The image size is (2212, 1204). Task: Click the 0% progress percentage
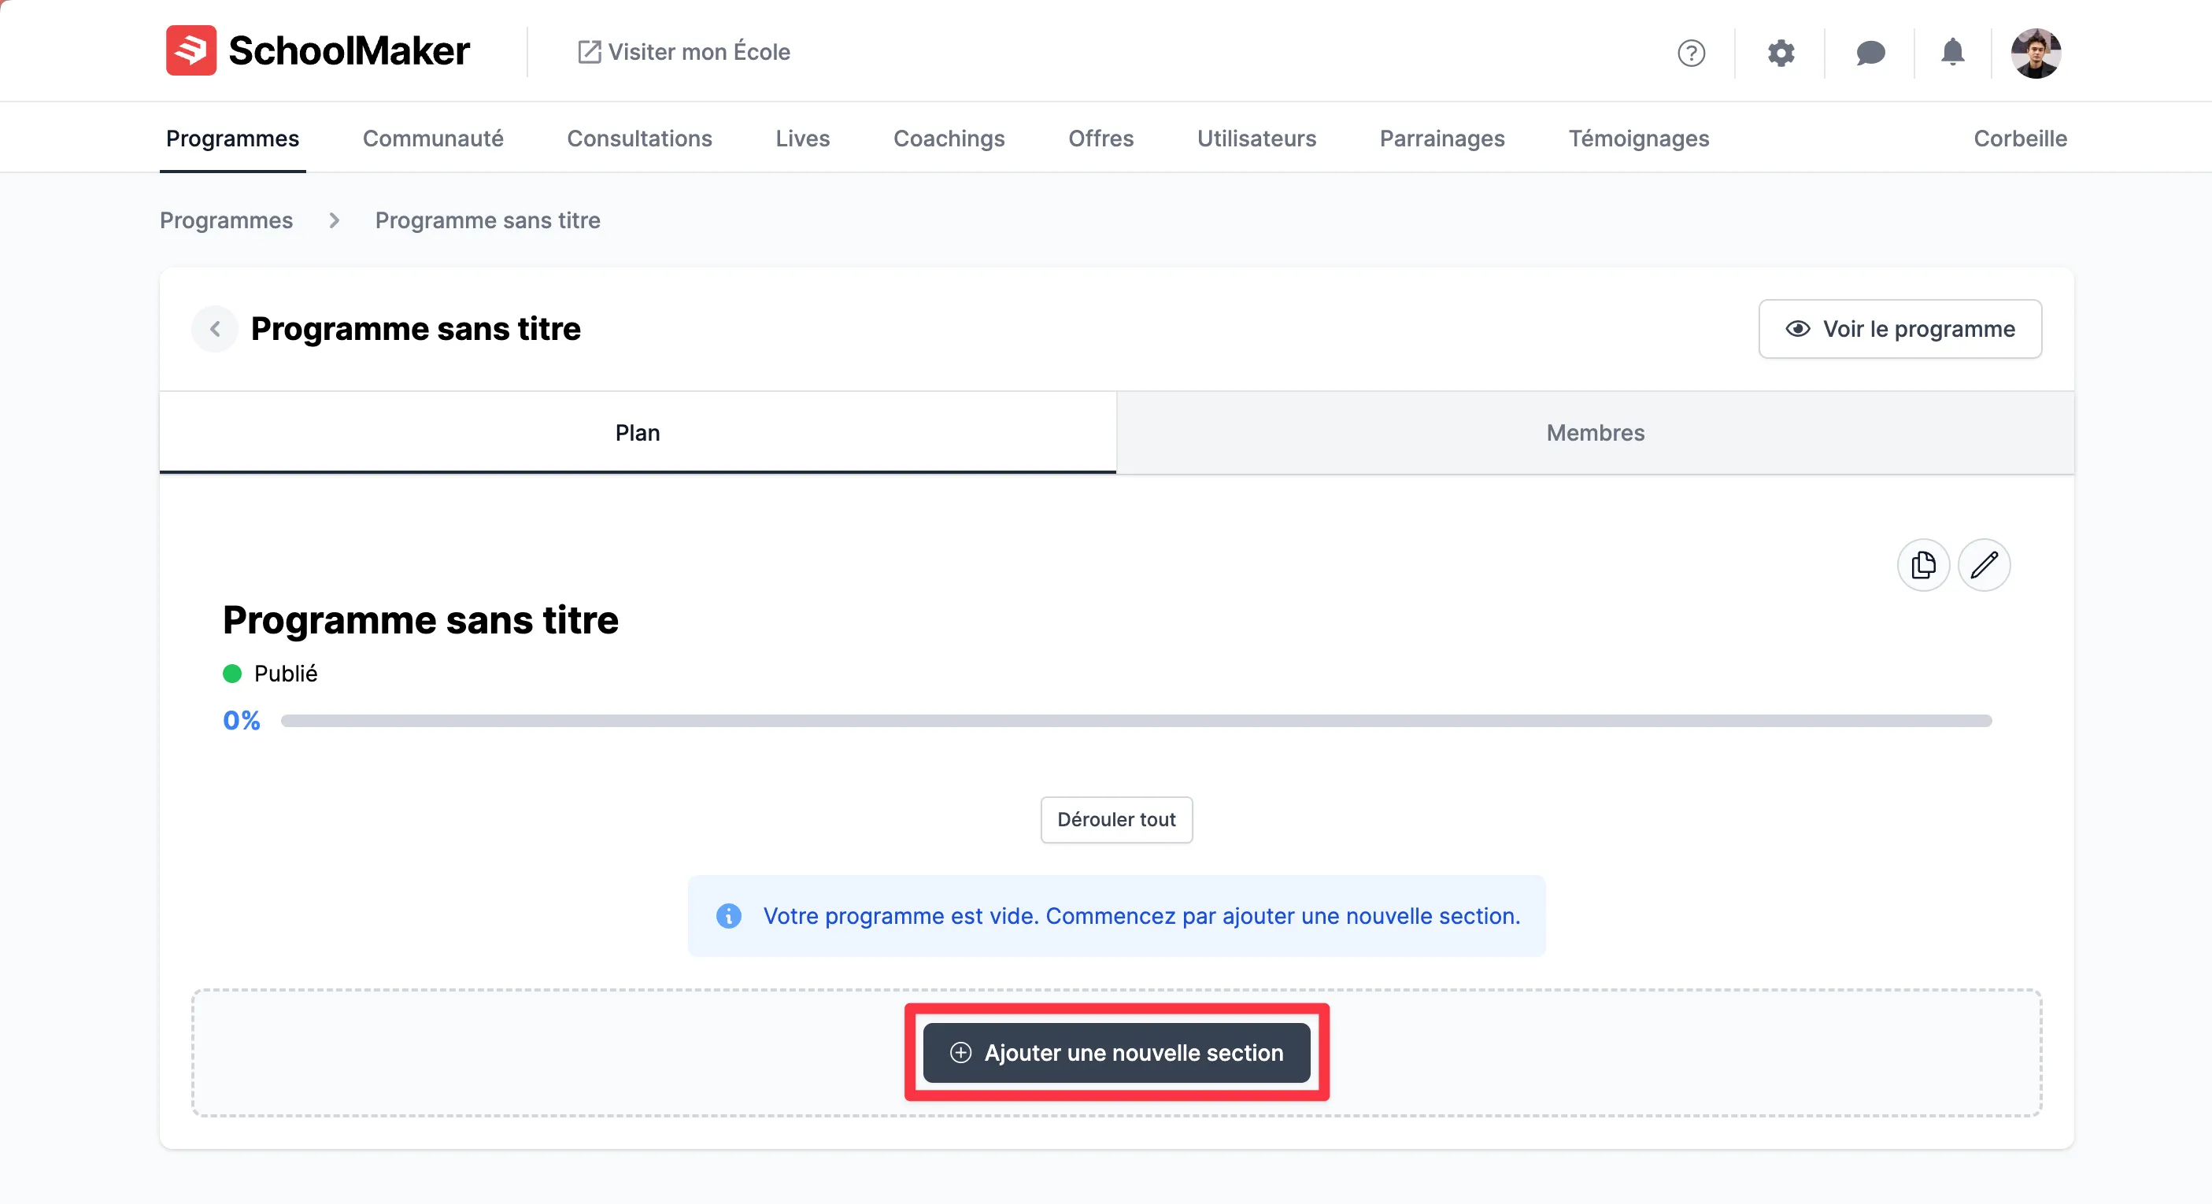[242, 721]
